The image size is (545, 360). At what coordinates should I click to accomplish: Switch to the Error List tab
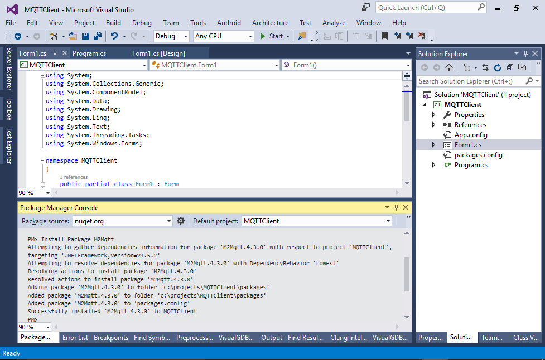75,338
